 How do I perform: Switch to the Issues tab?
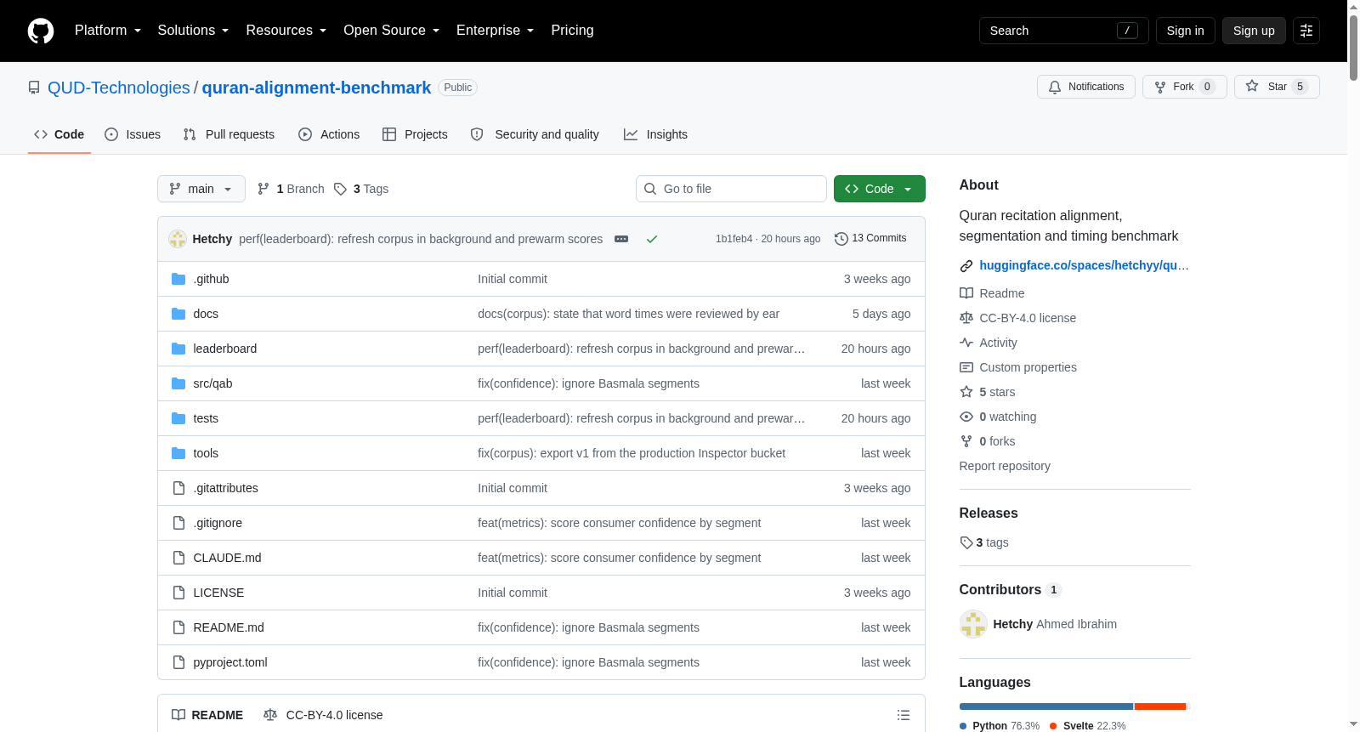pos(133,134)
